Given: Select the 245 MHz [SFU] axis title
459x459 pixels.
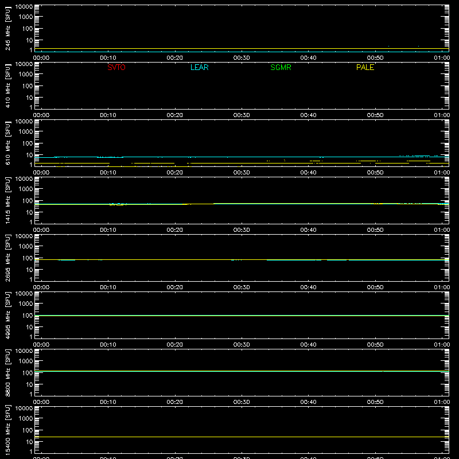Looking at the screenshot, I should click(7, 28).
